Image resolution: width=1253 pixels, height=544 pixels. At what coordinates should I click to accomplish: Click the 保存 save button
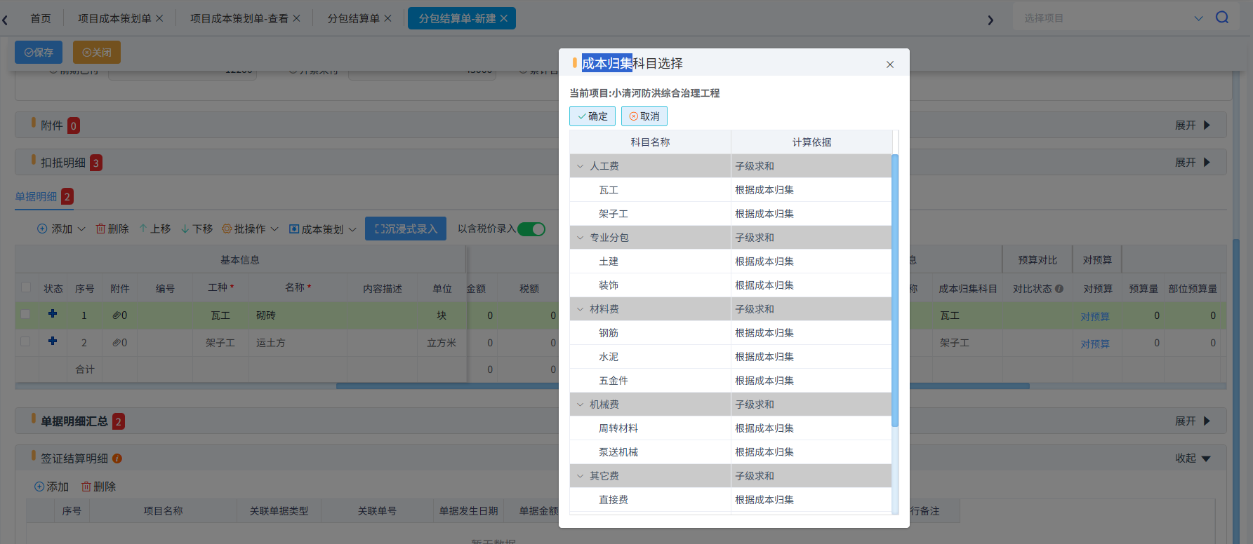39,53
